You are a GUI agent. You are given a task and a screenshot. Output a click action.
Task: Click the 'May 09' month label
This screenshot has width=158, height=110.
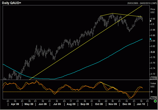click(x=29, y=104)
